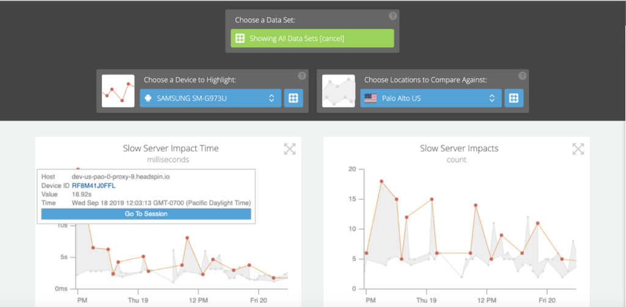Click the 18 count peak data point

click(381, 181)
